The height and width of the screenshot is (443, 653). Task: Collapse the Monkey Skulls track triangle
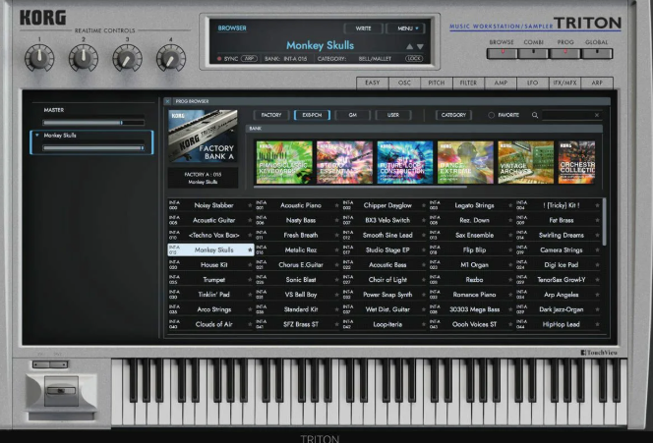click(37, 136)
